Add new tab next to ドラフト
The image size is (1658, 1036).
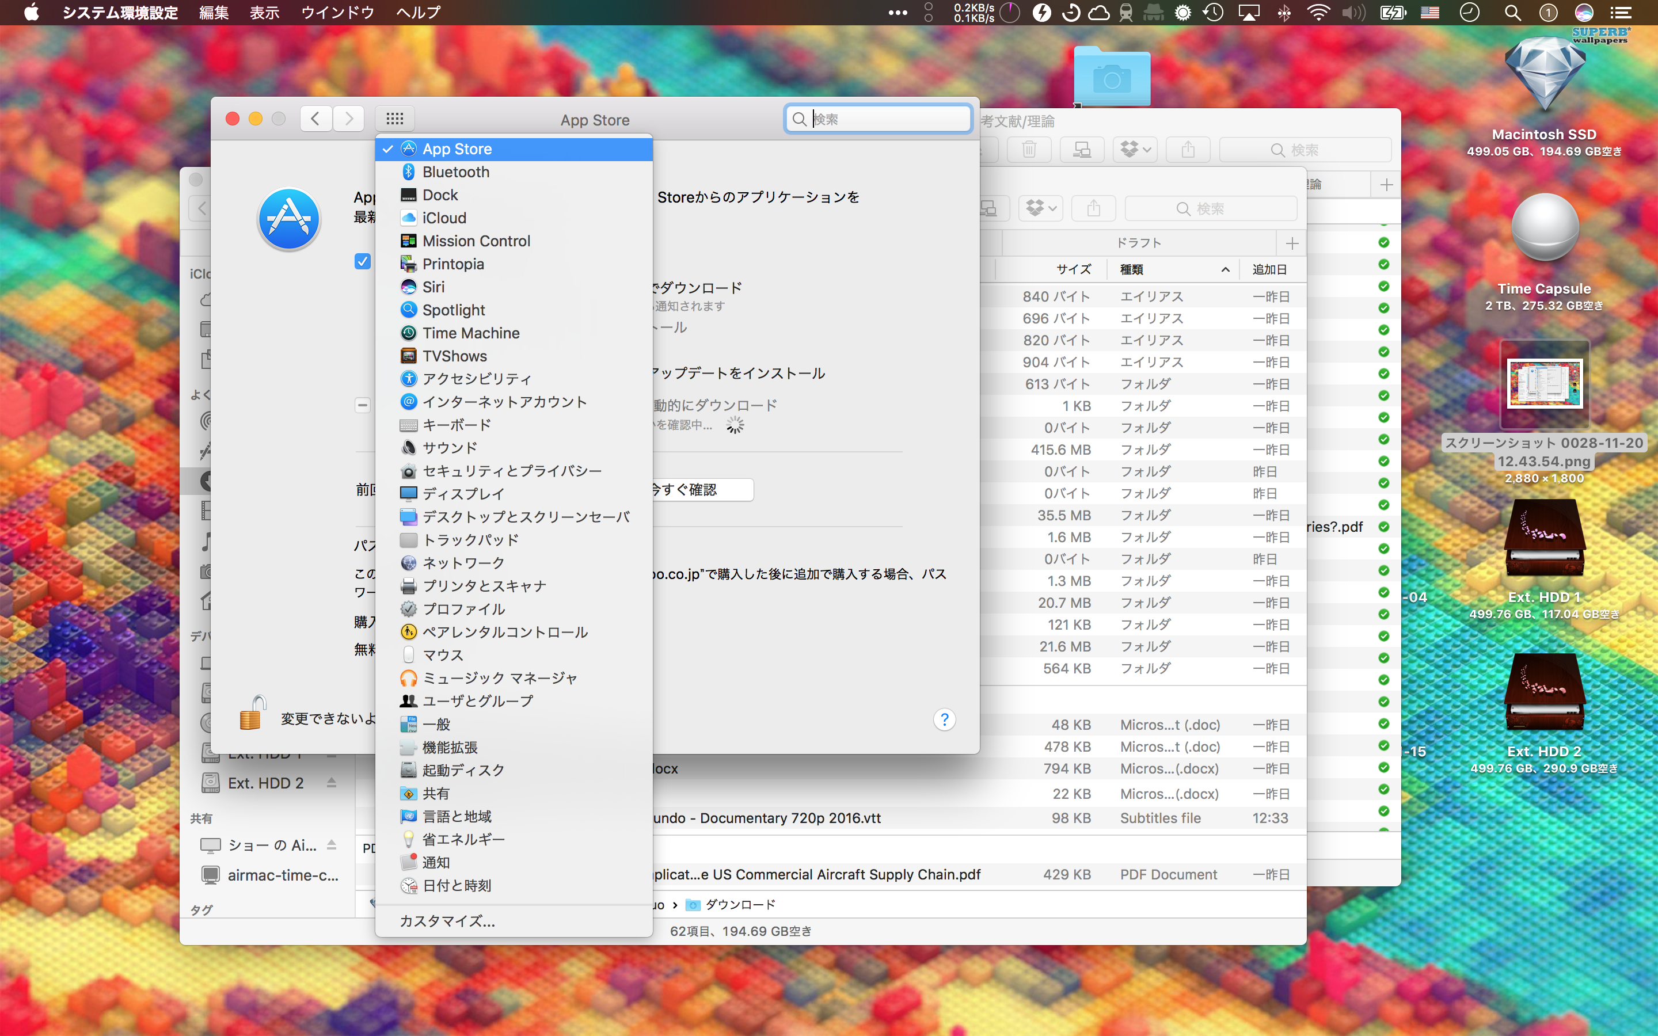click(x=1292, y=243)
